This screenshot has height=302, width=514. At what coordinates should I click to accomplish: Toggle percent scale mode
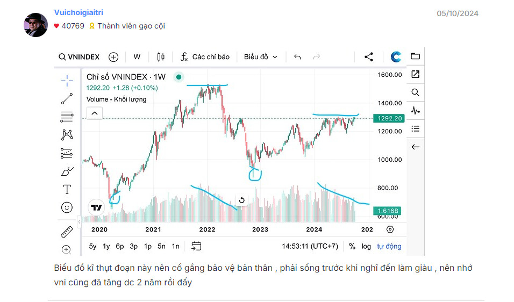pyautogui.click(x=352, y=246)
